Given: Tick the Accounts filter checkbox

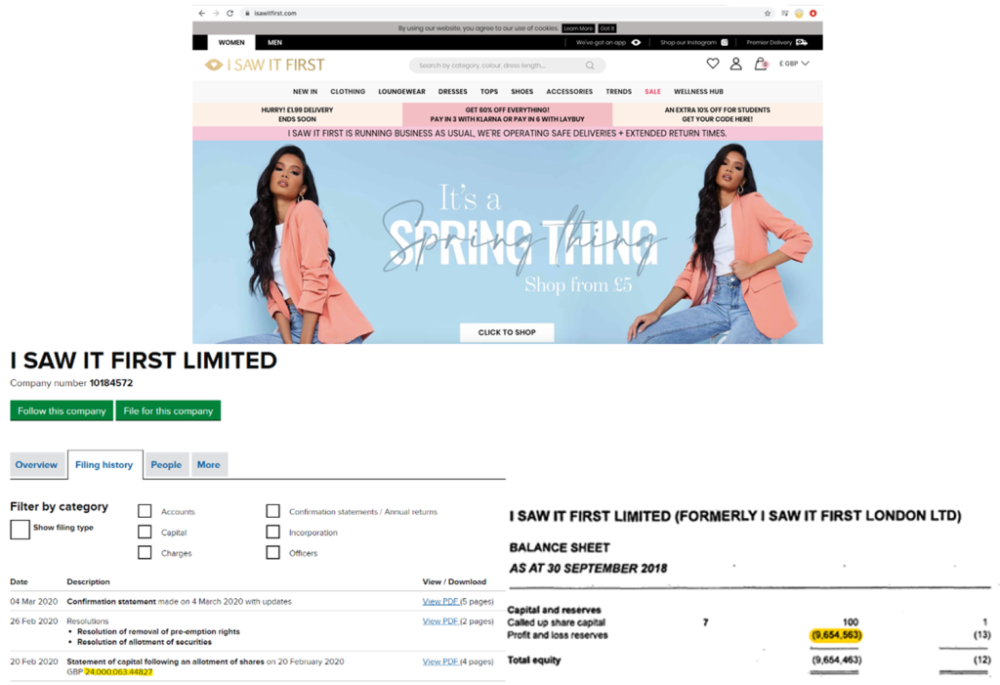Looking at the screenshot, I should 145,511.
